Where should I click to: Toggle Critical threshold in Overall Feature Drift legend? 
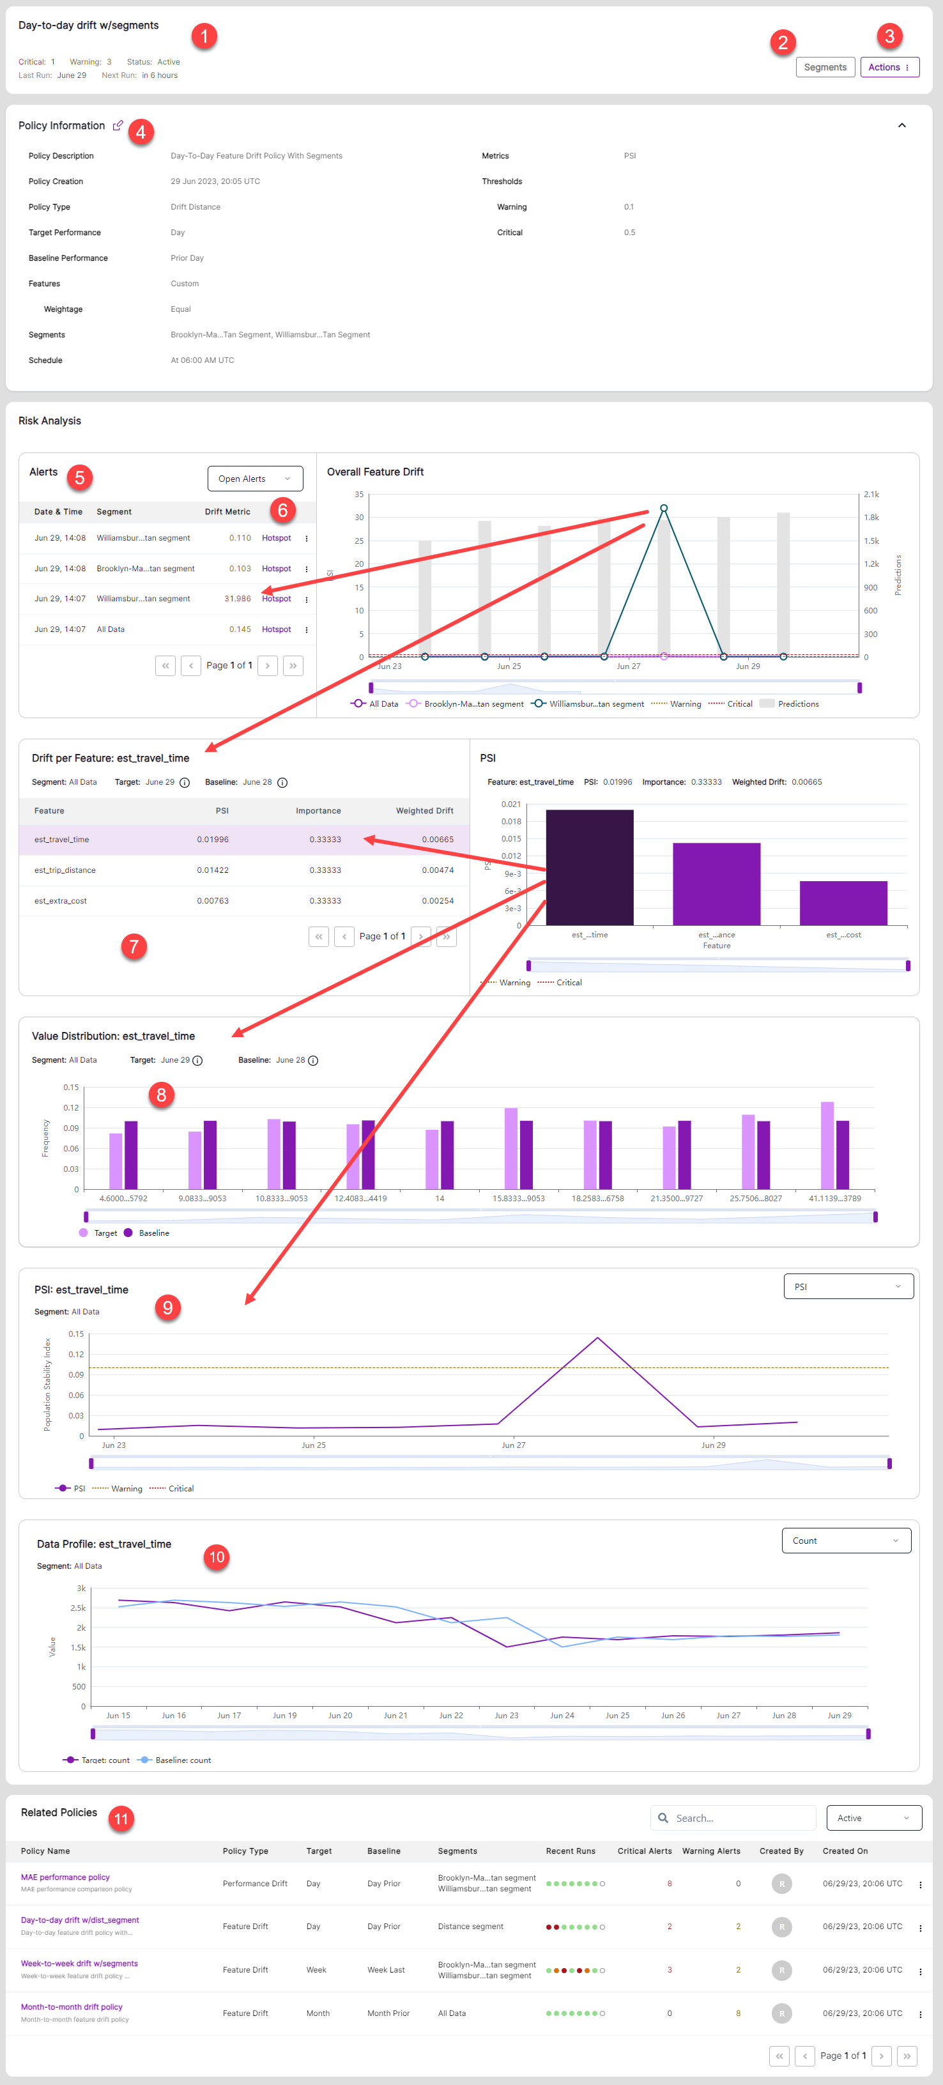tap(730, 704)
